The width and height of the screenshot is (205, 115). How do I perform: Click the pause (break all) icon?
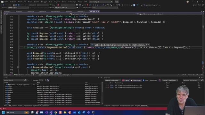85,5
